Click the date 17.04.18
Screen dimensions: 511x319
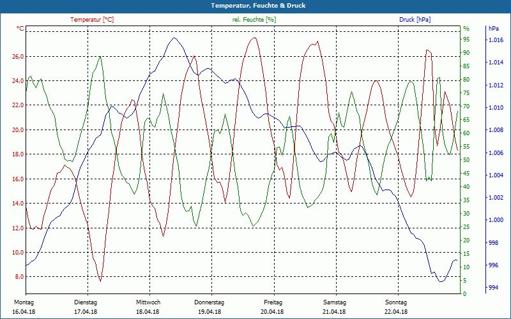[x=86, y=312]
